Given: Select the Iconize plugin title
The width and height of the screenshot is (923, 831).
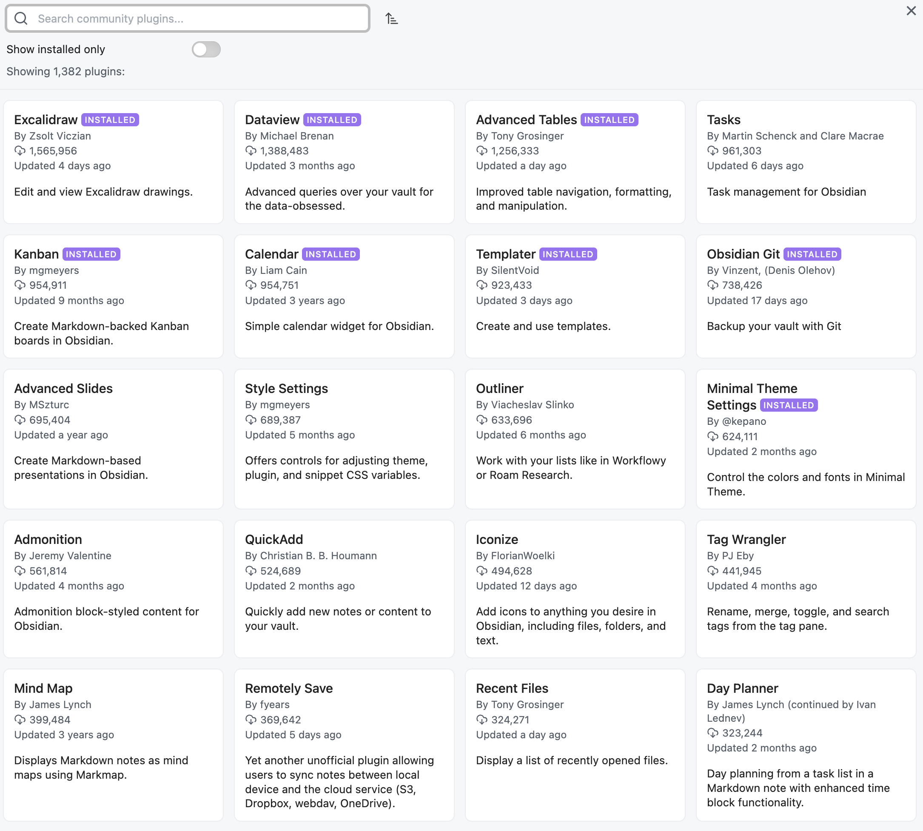Looking at the screenshot, I should (497, 540).
